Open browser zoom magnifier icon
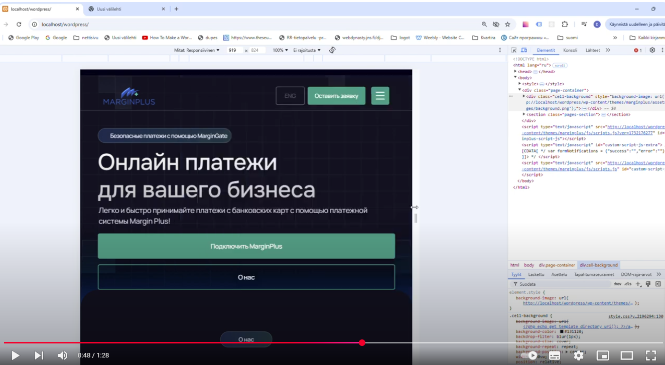Screen dimensions: 665x365 [484, 24]
